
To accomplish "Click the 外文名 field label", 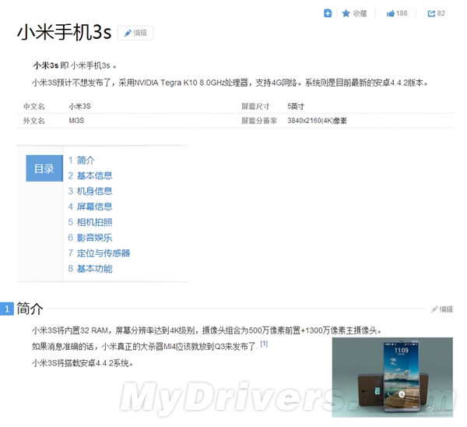I will tap(34, 121).
